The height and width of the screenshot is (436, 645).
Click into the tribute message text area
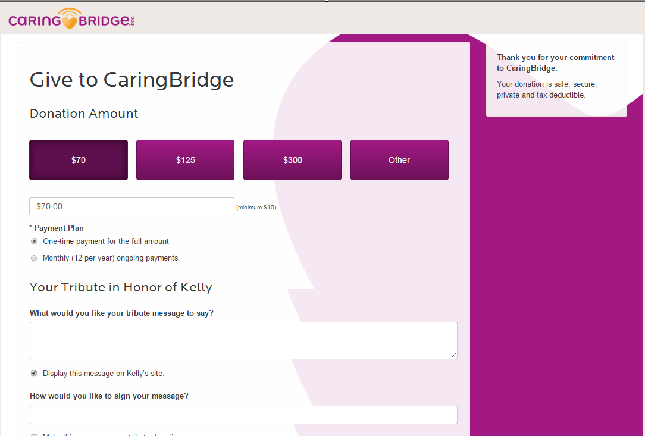[243, 340]
